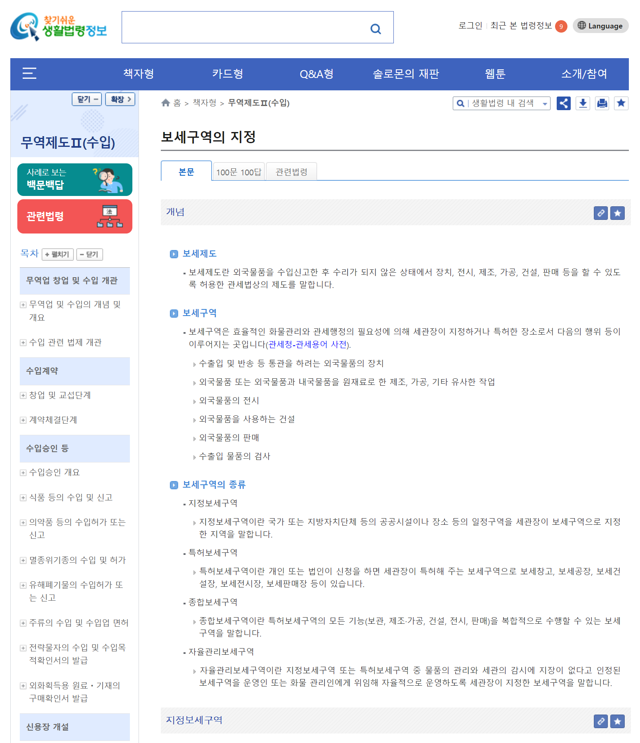This screenshot has height=743, width=640.
Task: Click 닫기 button next to 목차
Action: point(89,254)
